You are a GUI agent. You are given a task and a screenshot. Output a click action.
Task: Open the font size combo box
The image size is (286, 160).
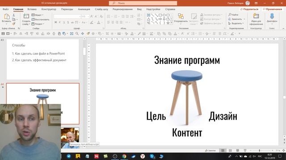(85, 16)
